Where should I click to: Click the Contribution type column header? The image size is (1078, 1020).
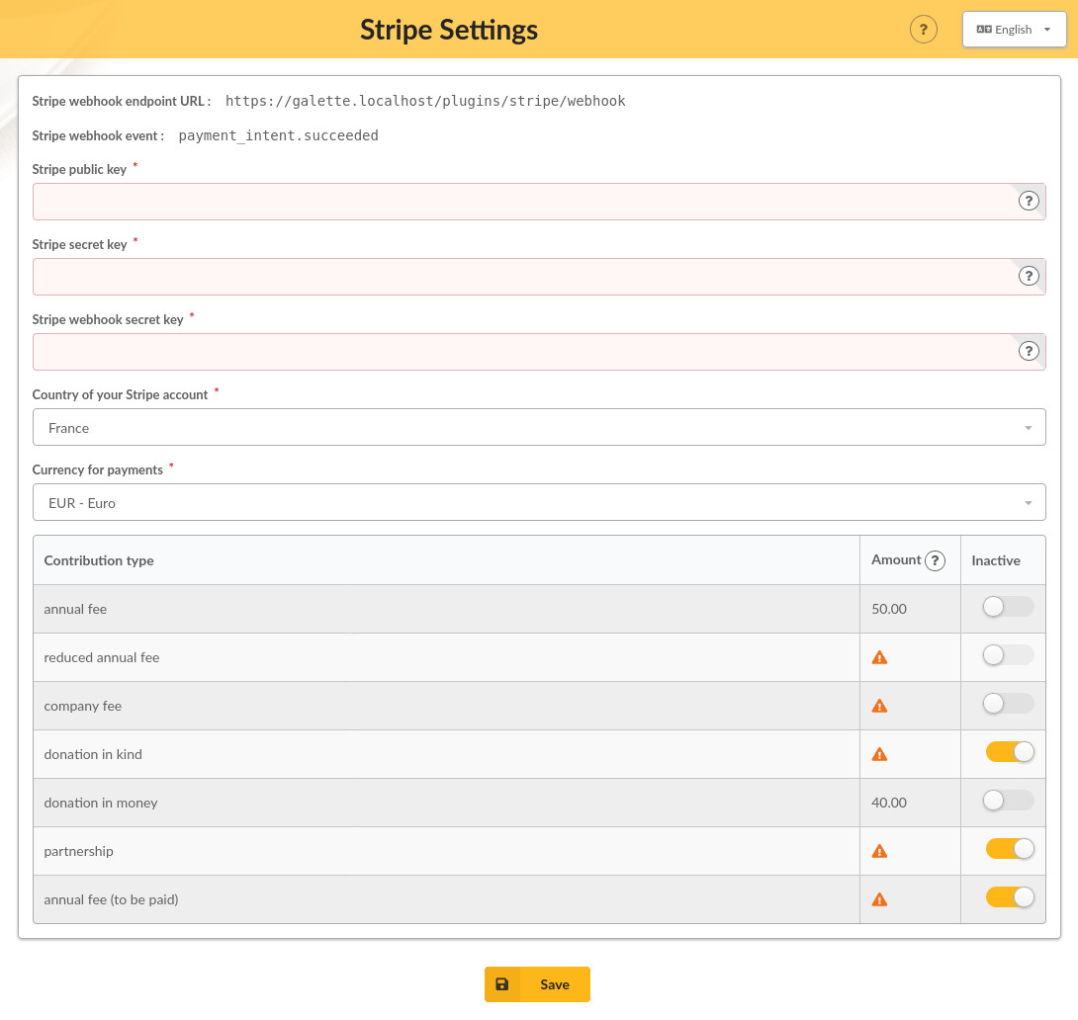[99, 560]
